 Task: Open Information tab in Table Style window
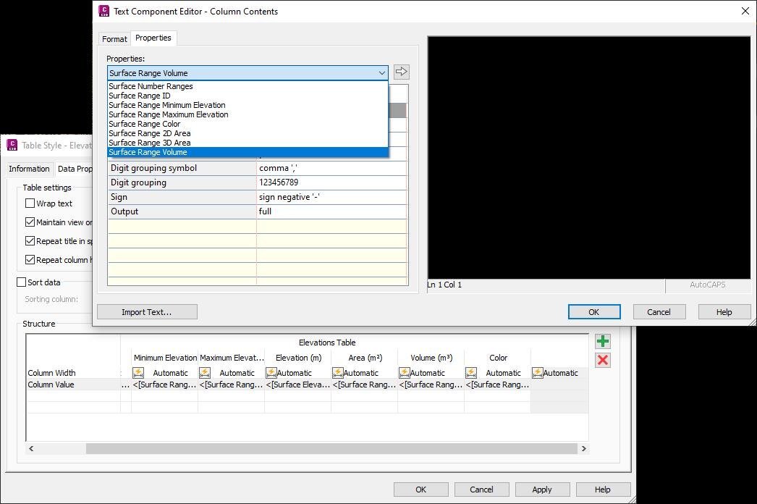tap(29, 169)
